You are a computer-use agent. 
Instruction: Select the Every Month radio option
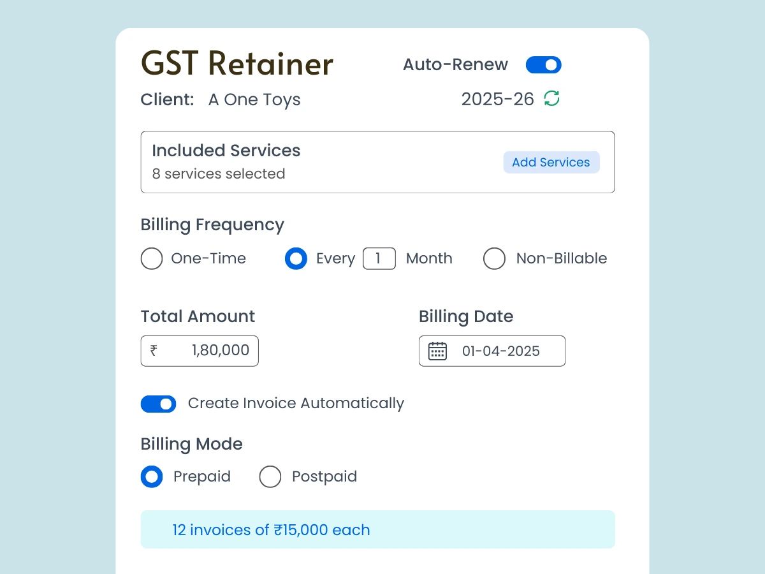[296, 259]
